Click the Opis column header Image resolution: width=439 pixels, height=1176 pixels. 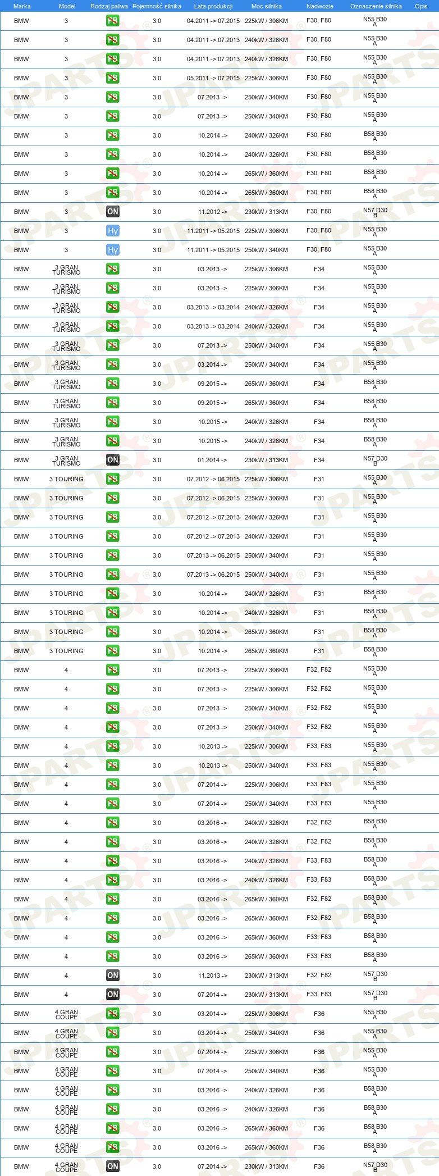[421, 6]
